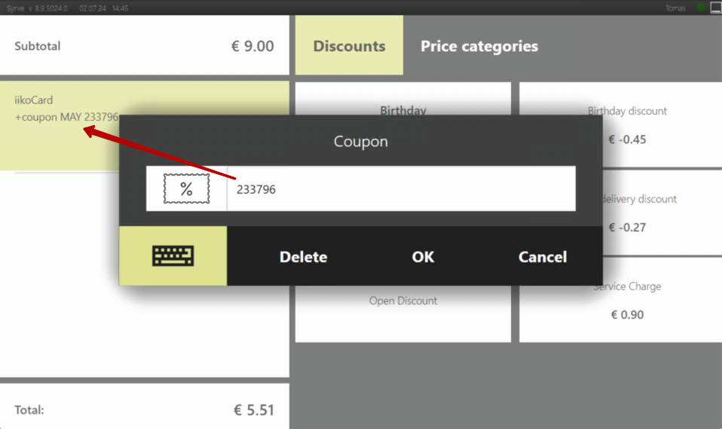Click the Total amount row

144,410
